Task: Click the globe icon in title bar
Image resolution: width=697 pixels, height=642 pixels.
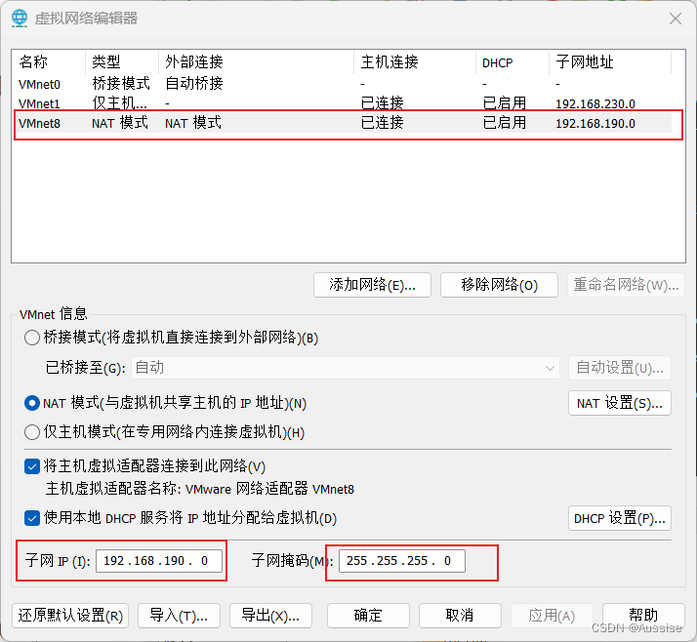Action: point(19,19)
